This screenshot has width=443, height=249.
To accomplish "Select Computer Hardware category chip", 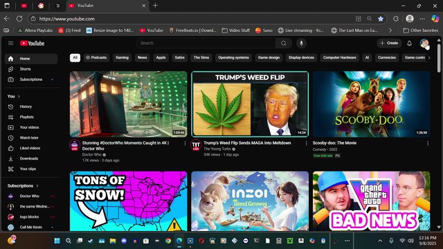I will coord(340,57).
